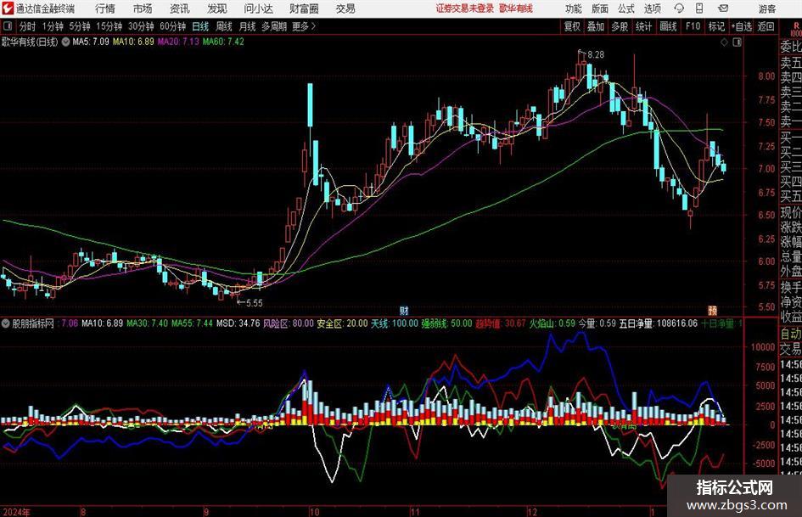Click the 趋势值: 30.67 indicator value
Viewport: 802px width, 517px height.
pyautogui.click(x=501, y=323)
